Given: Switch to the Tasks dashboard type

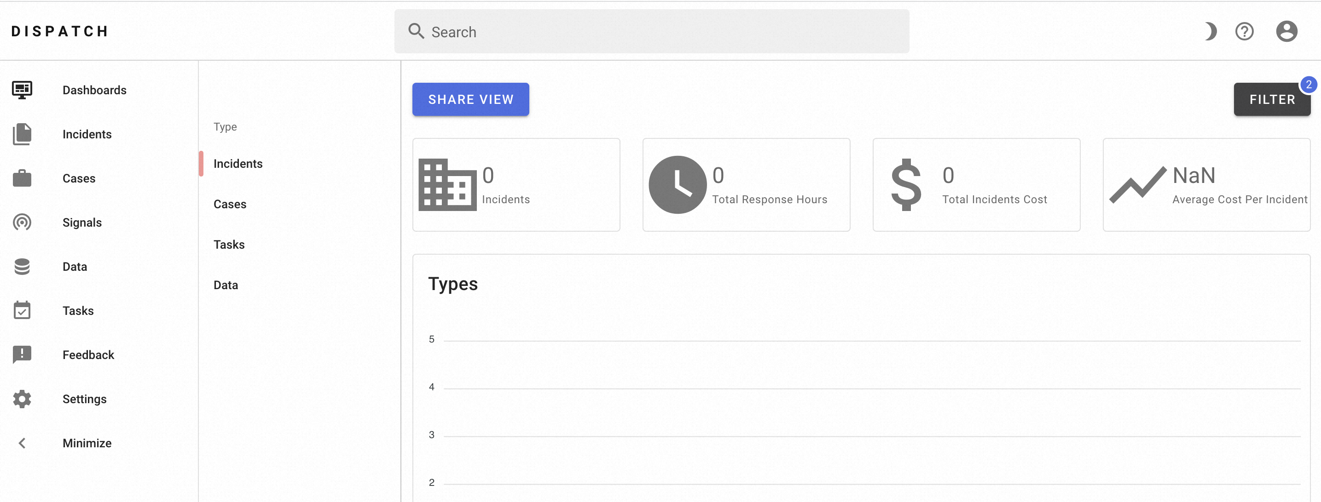Looking at the screenshot, I should point(229,245).
